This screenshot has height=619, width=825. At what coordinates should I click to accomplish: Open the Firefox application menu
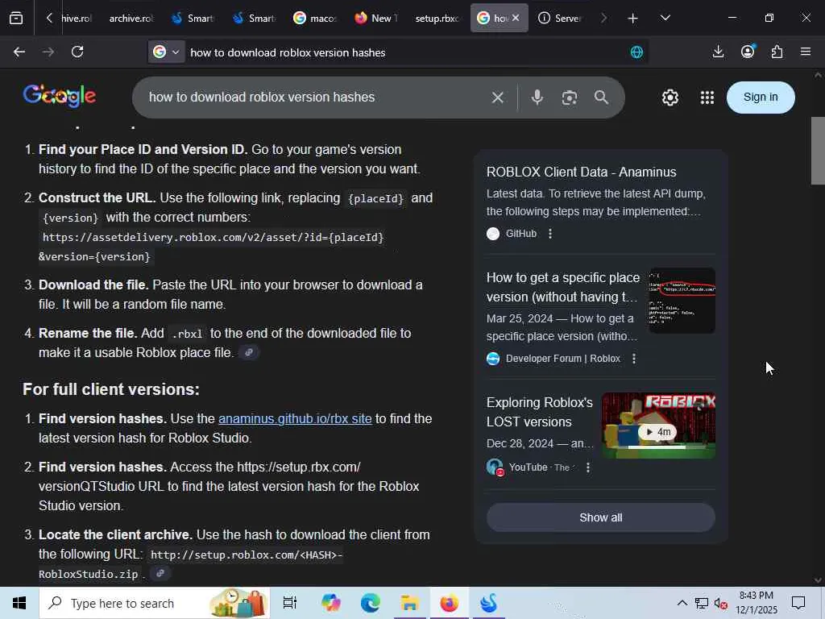806,52
